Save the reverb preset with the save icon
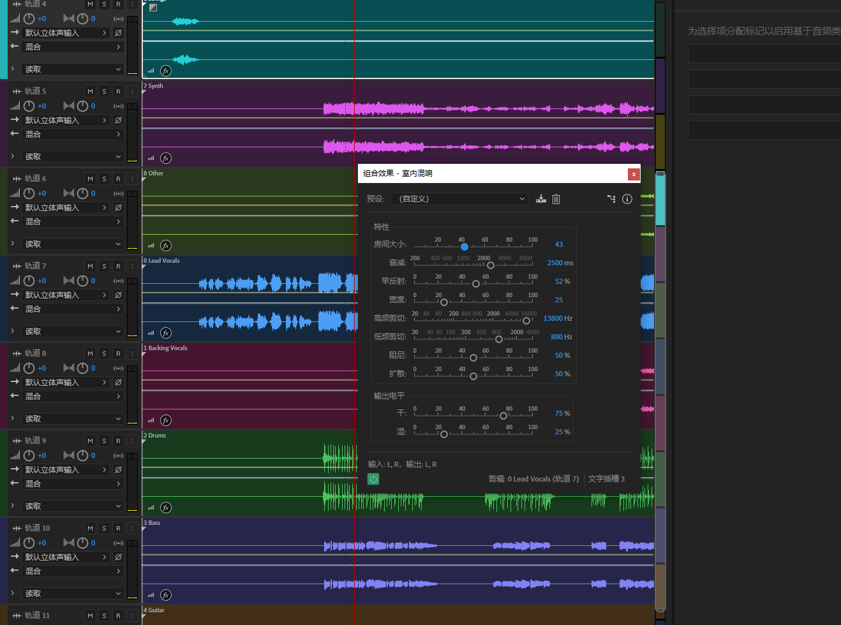 coord(541,199)
